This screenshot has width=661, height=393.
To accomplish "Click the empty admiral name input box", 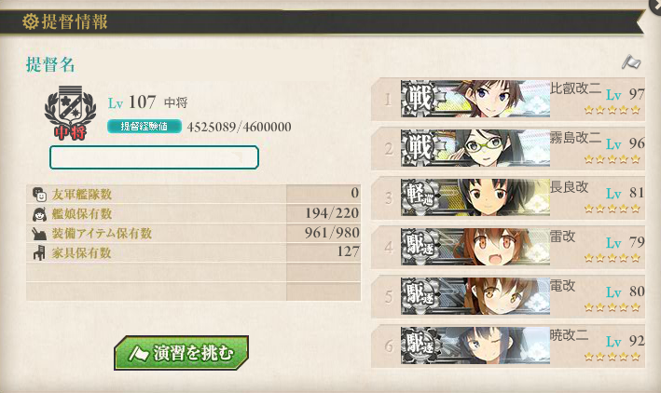I will (154, 157).
